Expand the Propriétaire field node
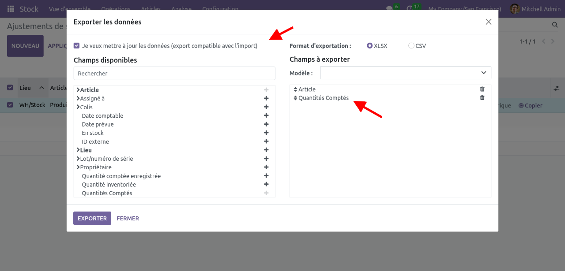Image resolution: width=565 pixels, height=271 pixels. [x=78, y=167]
